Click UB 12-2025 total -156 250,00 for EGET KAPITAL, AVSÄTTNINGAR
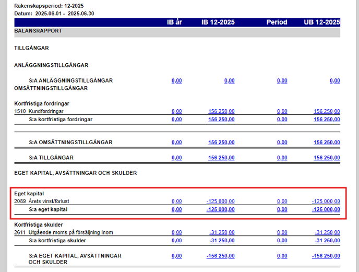 [326, 256]
